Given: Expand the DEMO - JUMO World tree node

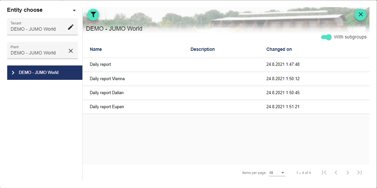Looking at the screenshot, I should (13, 73).
